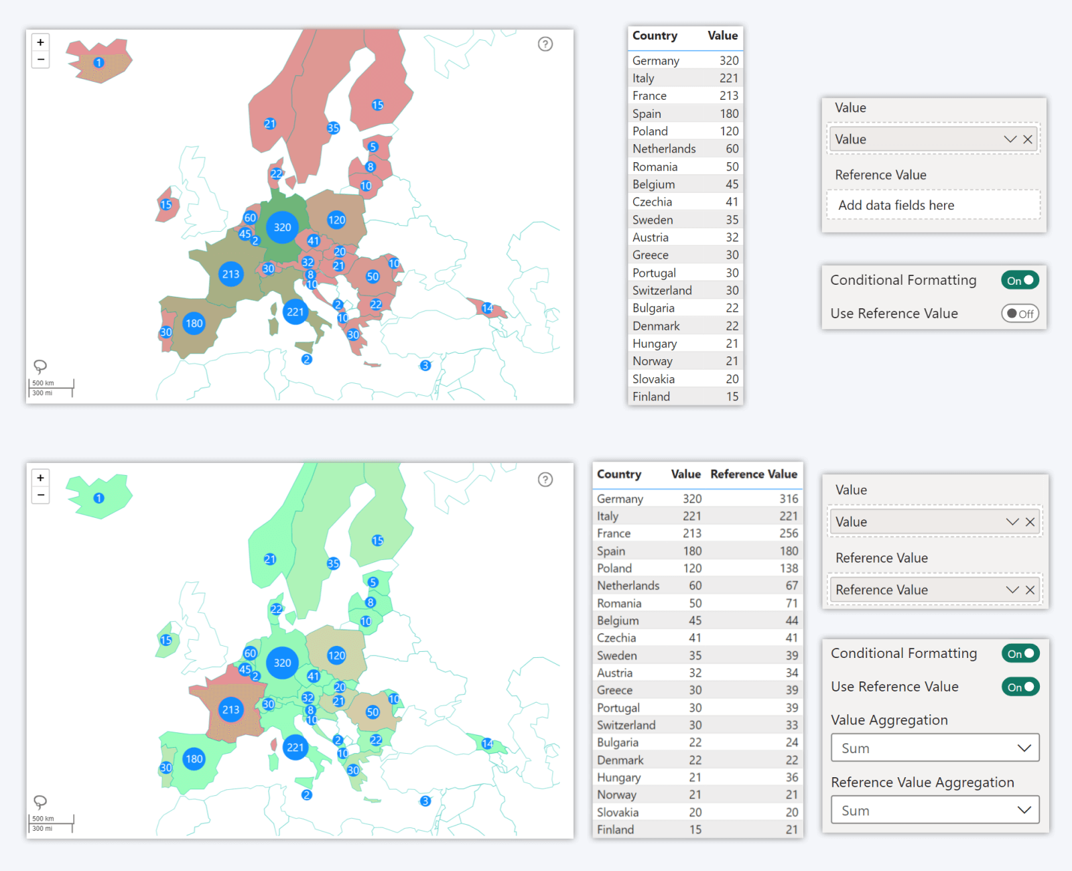Select the Poland row in the bottom table
Viewport: 1072px width, 871px height.
point(697,568)
